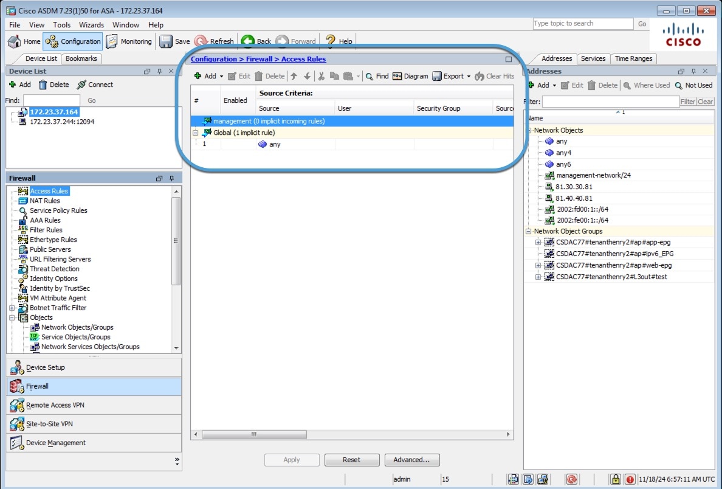Open the Device Setup section
The height and width of the screenshot is (489, 722).
click(94, 367)
